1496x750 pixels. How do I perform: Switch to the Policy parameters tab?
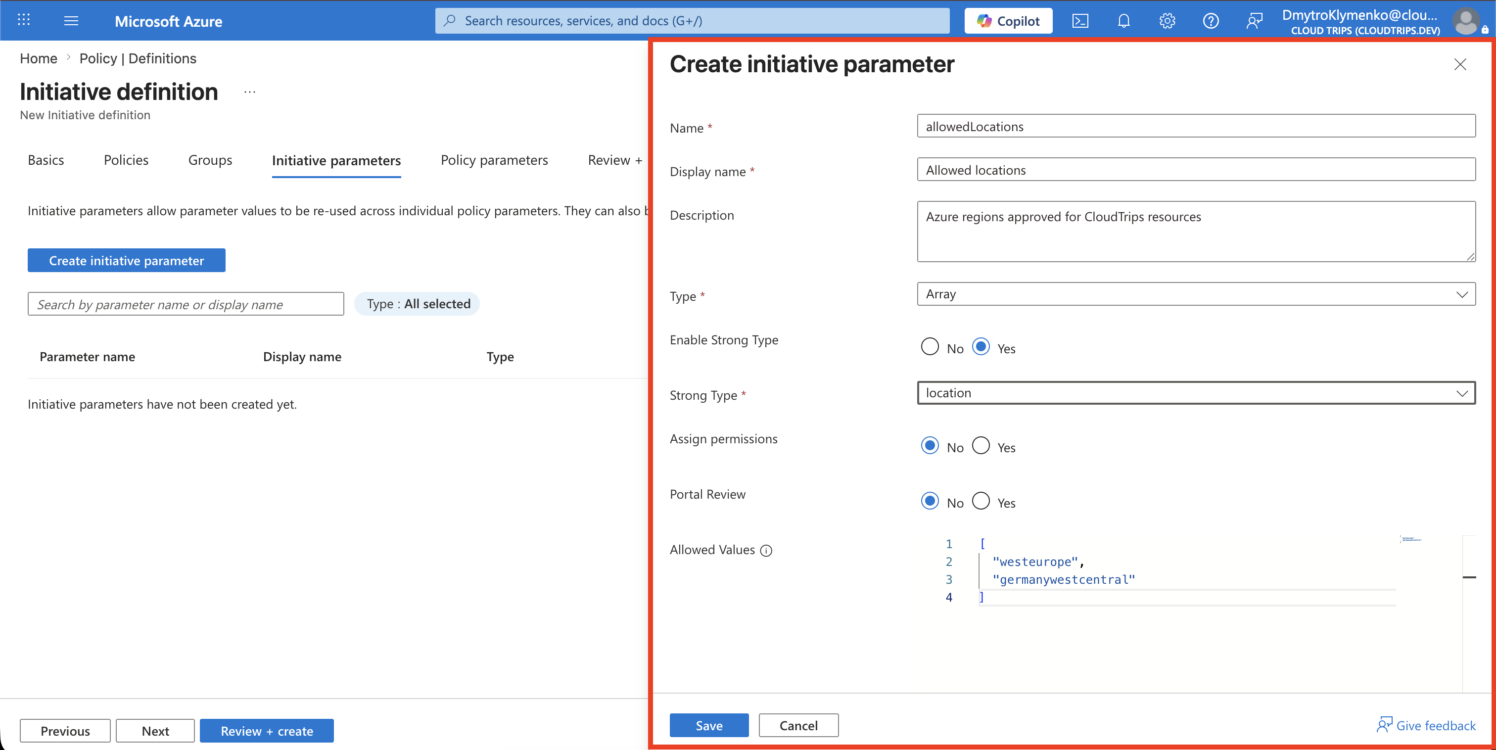tap(494, 160)
